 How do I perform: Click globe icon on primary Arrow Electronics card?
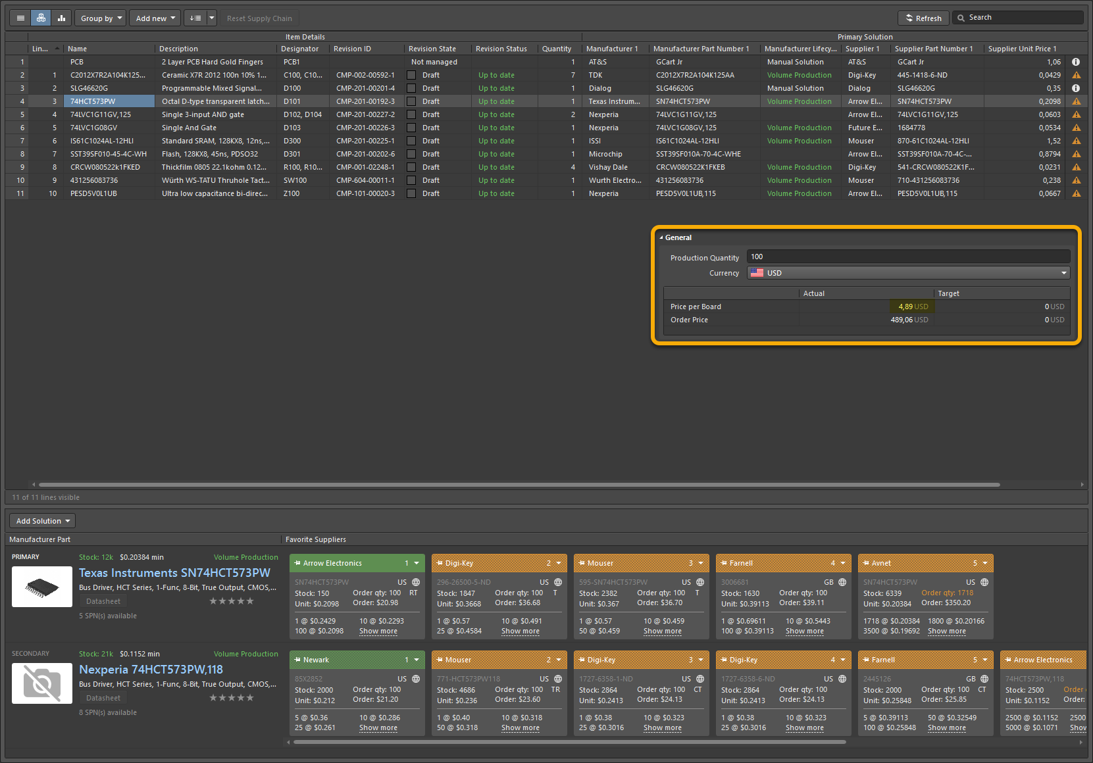tap(416, 582)
